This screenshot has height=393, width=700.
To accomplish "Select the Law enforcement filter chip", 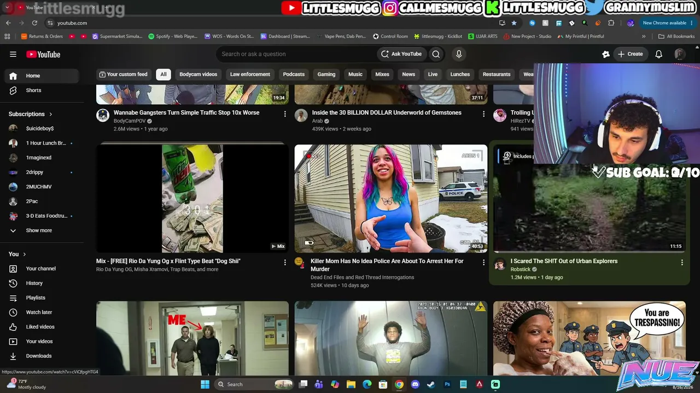I will [250, 74].
